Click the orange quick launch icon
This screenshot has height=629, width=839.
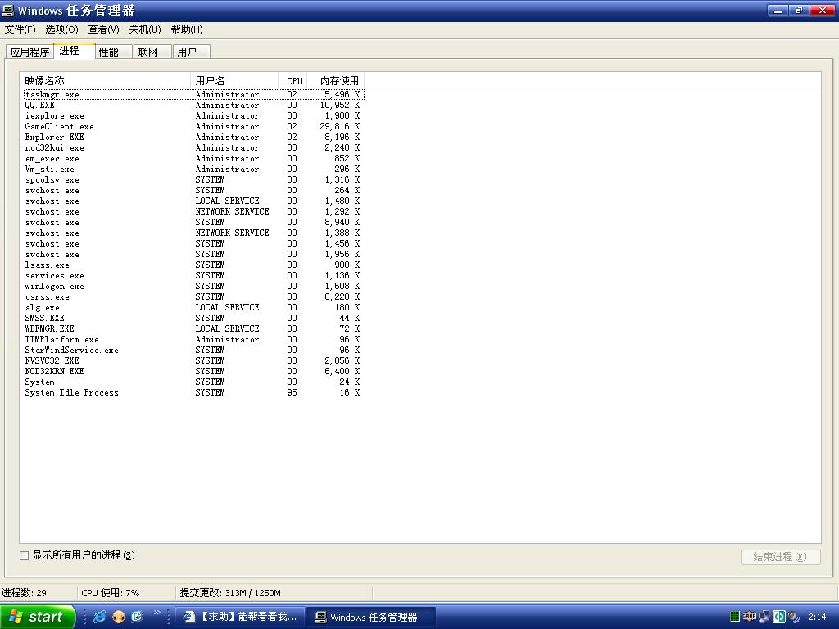(119, 617)
